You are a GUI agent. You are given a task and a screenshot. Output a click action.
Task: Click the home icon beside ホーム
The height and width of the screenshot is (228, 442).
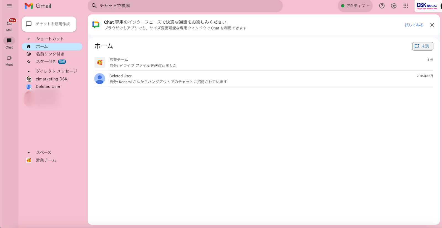(x=29, y=47)
